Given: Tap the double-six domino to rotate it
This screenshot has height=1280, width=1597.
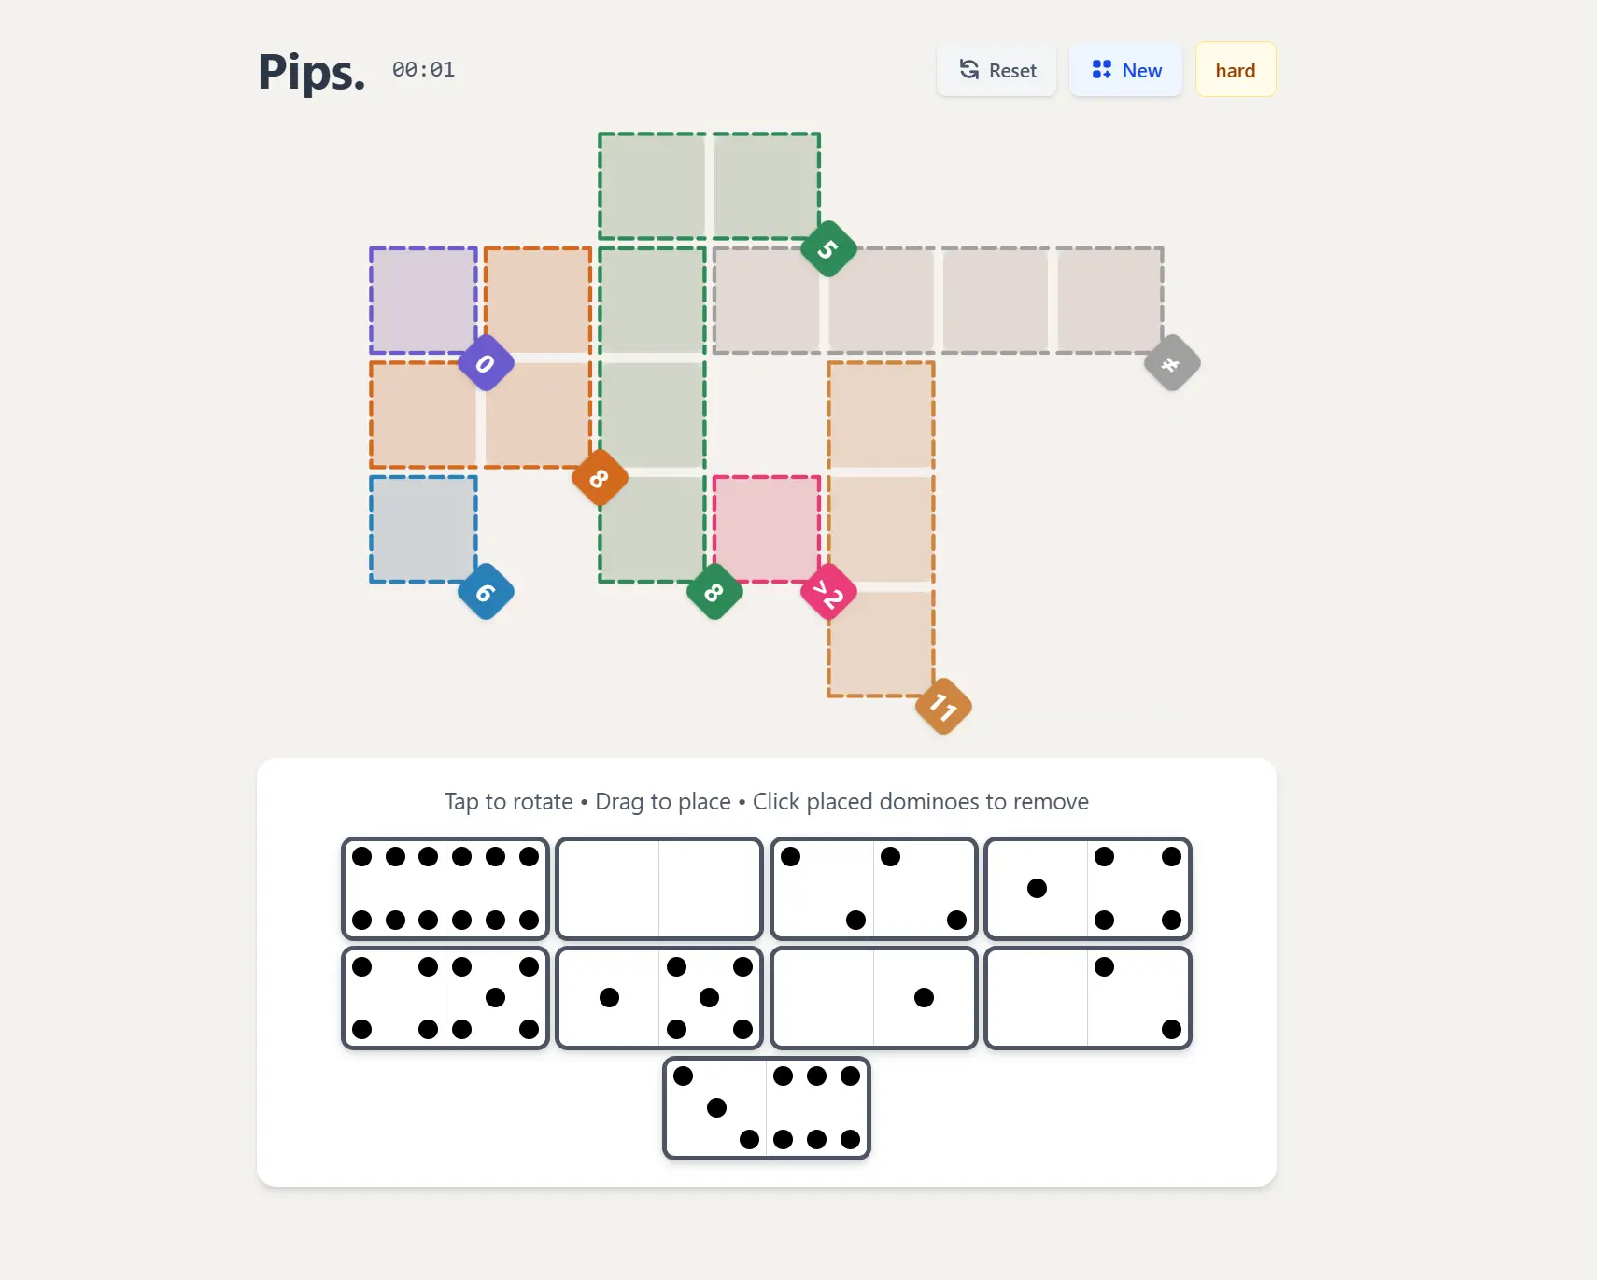Looking at the screenshot, I should click(445, 889).
